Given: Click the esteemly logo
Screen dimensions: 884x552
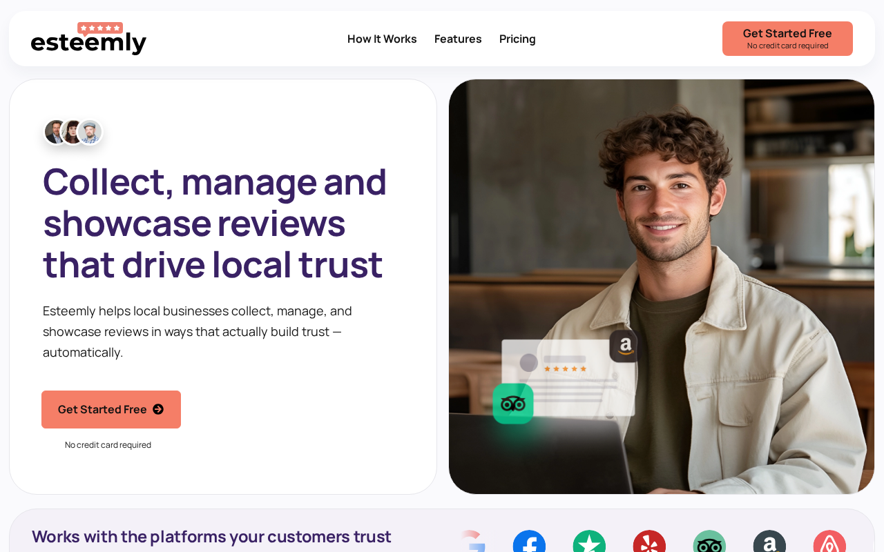Looking at the screenshot, I should (x=88, y=39).
